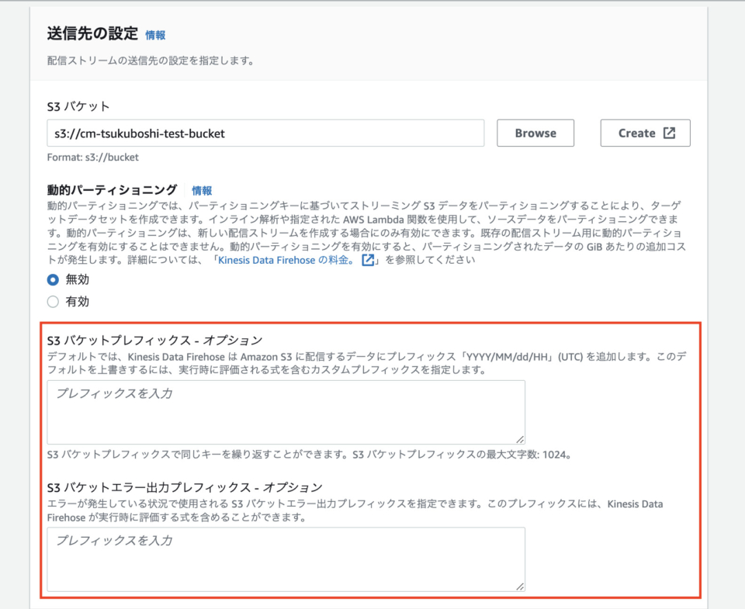
Task: Click Browse to choose an S3 bucket
Action: (535, 133)
